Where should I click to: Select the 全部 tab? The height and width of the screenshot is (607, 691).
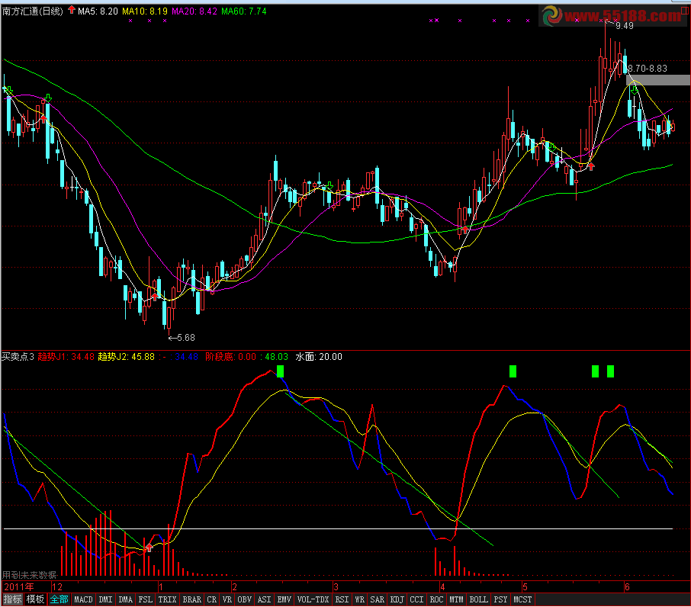[59, 599]
